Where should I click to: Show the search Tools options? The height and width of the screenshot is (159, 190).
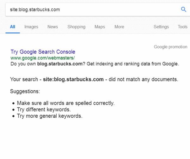tap(182, 27)
